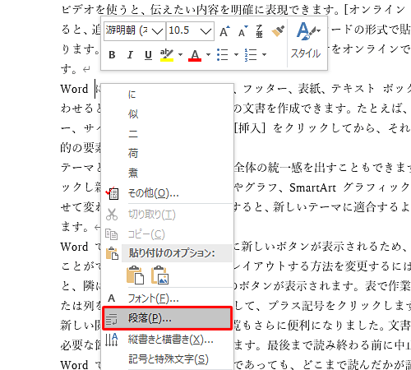Open 記号と特殊文字(S) symbols entry
Image resolution: width=411 pixels, height=370 pixels.
click(x=167, y=359)
